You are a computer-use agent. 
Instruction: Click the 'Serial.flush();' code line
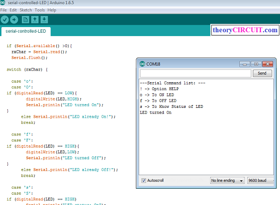point(29,58)
